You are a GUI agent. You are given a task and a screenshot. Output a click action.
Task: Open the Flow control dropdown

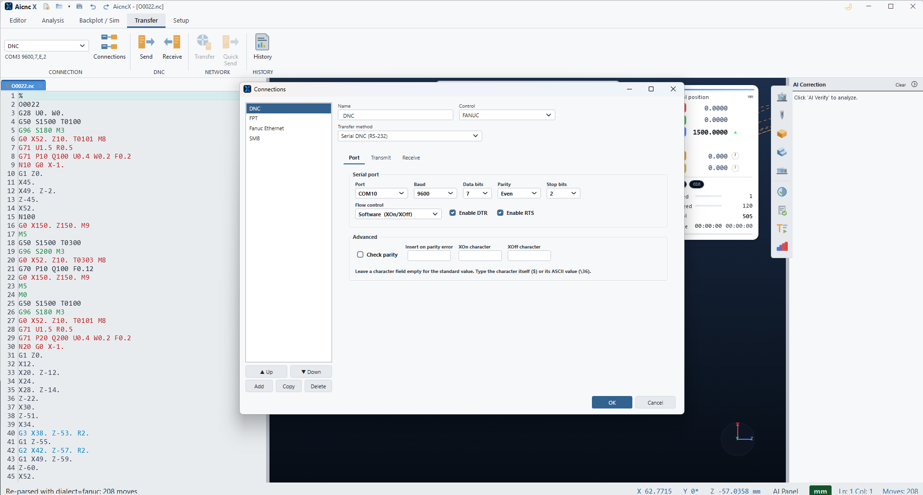tap(398, 214)
